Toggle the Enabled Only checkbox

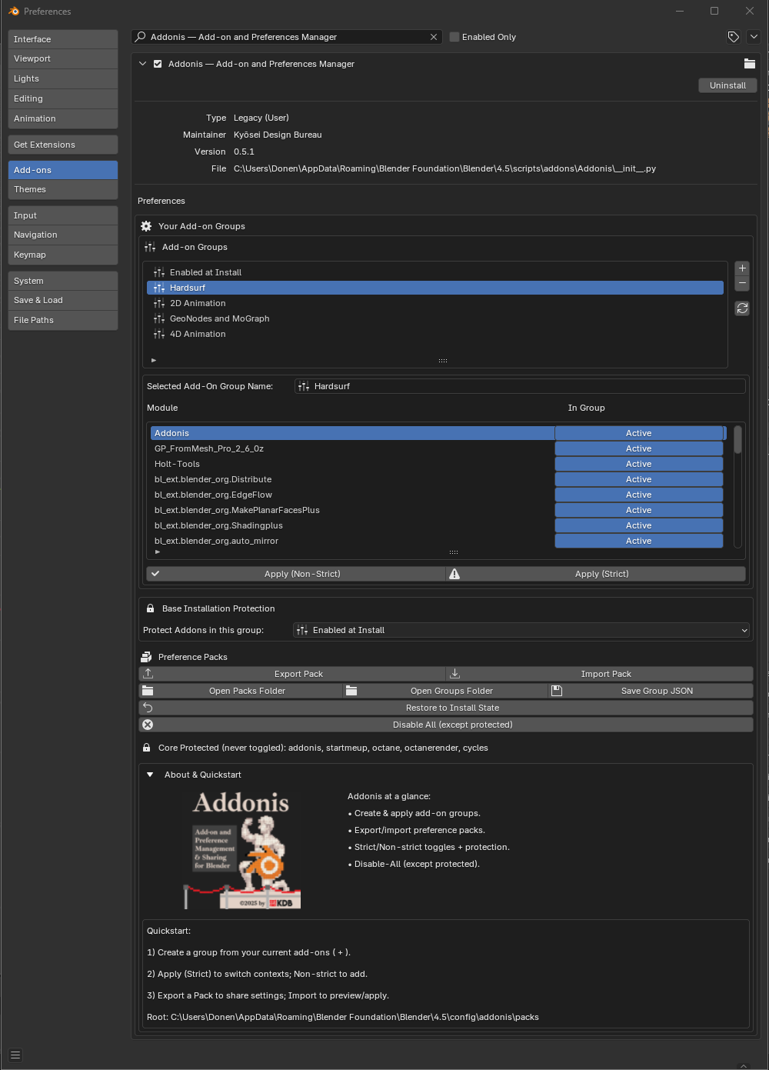coord(454,37)
